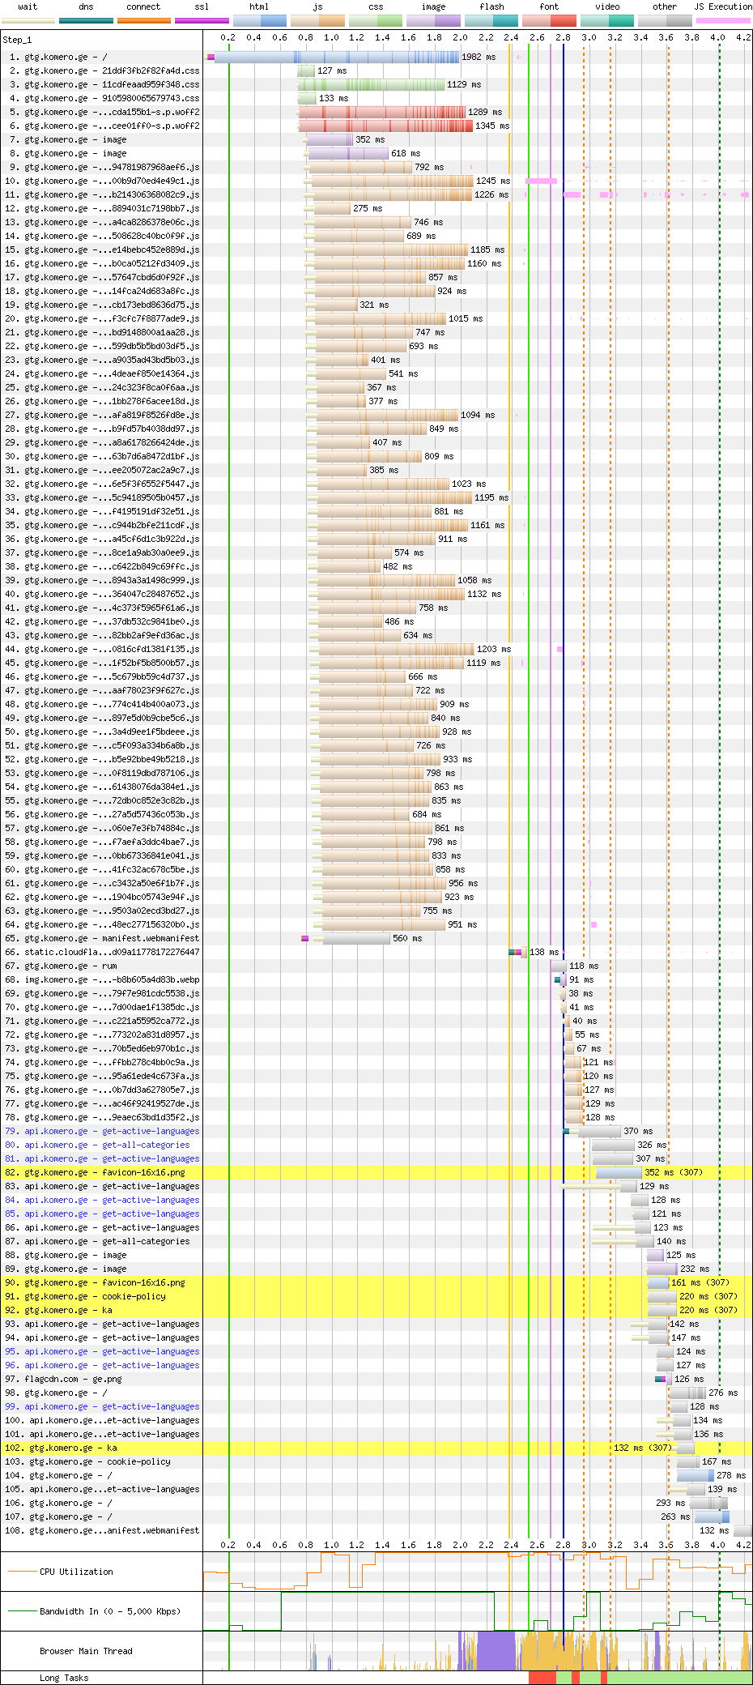Select the Step_1 header label

17,40
